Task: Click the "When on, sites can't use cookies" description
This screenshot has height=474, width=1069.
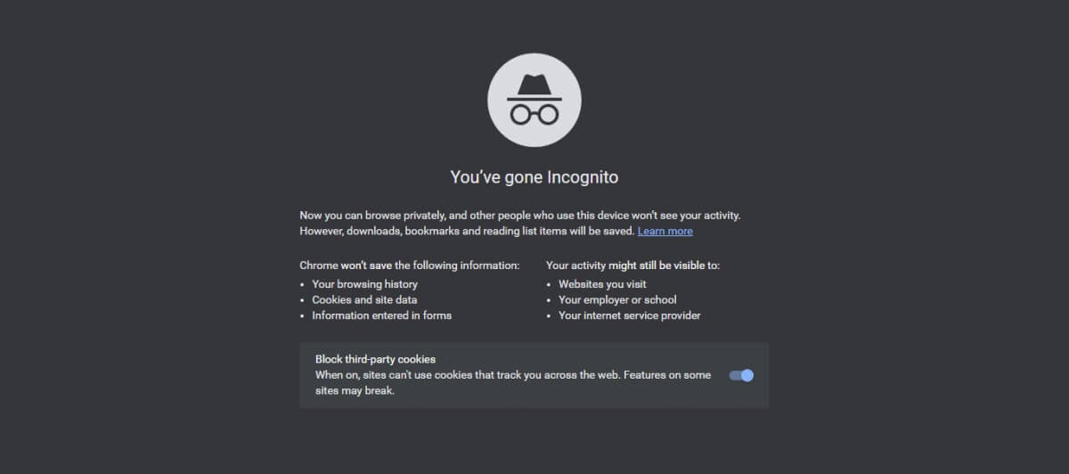Action: (512, 375)
